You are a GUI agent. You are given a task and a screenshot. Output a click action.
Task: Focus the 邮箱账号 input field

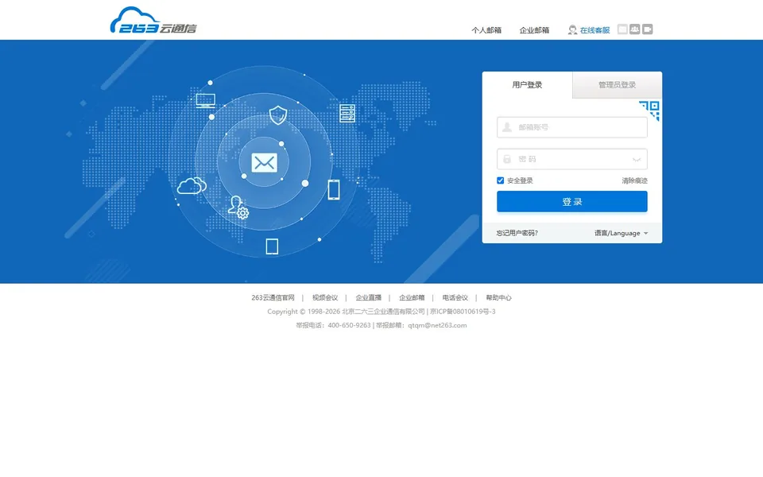coord(571,127)
